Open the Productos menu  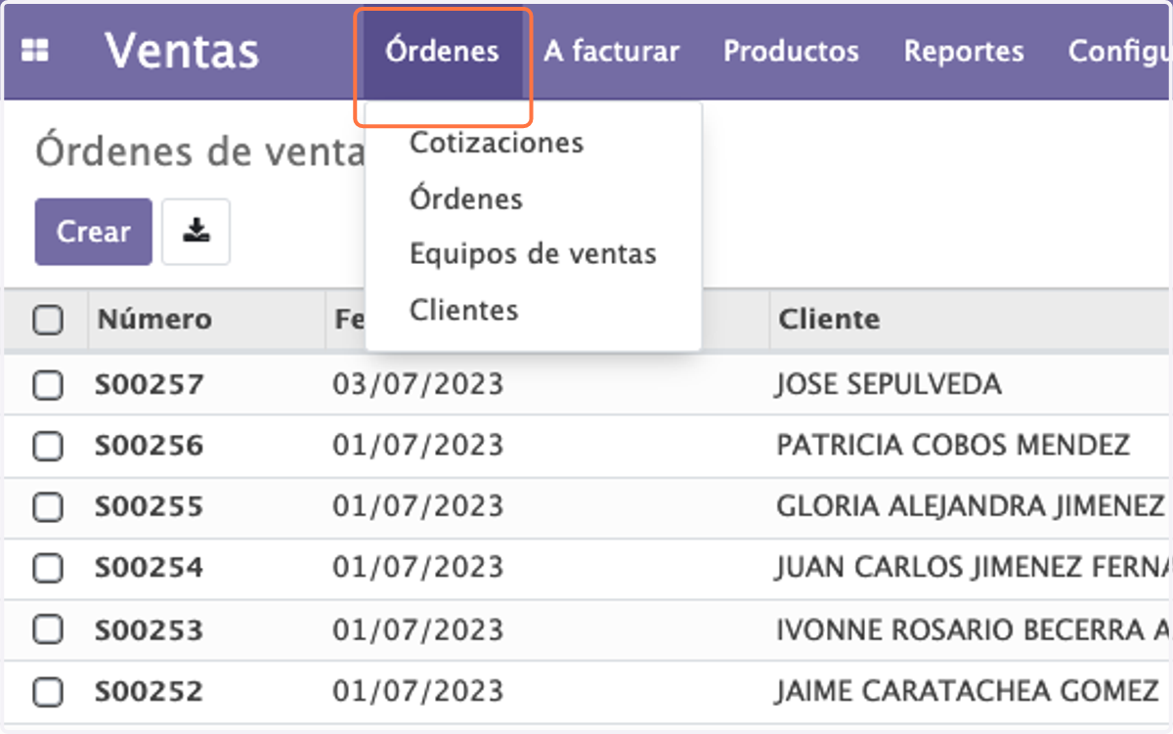pyautogui.click(x=791, y=52)
